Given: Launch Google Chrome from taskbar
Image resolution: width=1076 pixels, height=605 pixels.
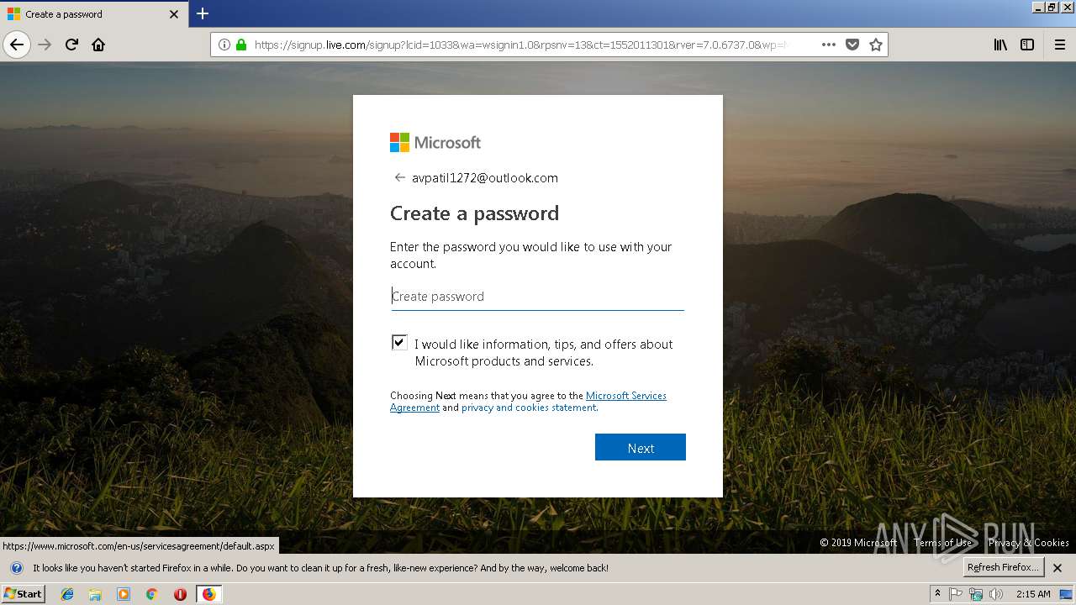Looking at the screenshot, I should [151, 594].
